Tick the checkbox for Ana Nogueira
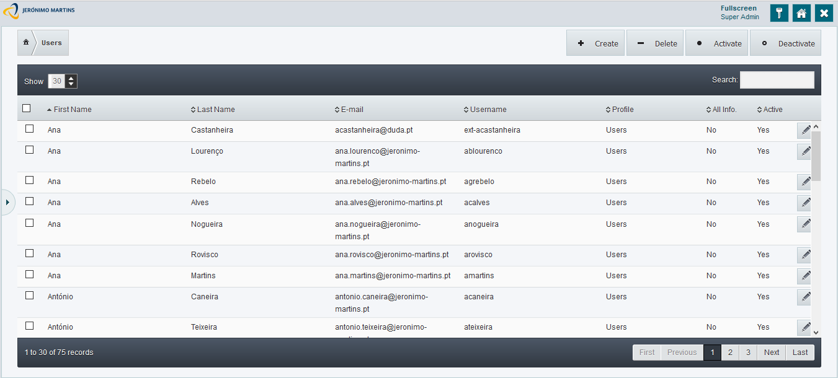 point(29,223)
